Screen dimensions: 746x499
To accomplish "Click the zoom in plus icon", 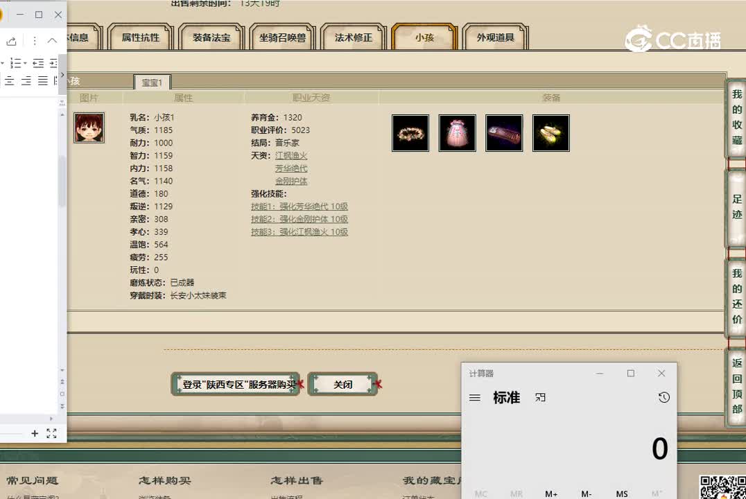I will tap(35, 433).
